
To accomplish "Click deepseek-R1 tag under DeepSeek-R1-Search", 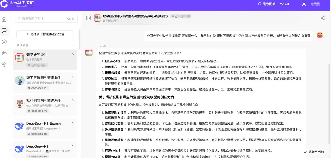I will 38,134.
